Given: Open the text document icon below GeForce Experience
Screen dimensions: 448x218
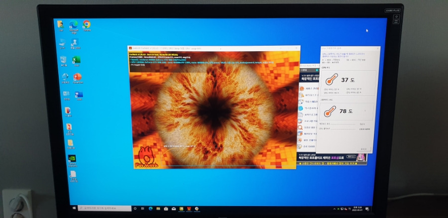Looking at the screenshot, I should click(x=73, y=176).
